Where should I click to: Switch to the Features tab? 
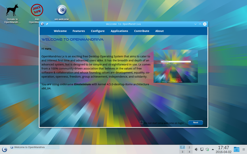[79, 31]
